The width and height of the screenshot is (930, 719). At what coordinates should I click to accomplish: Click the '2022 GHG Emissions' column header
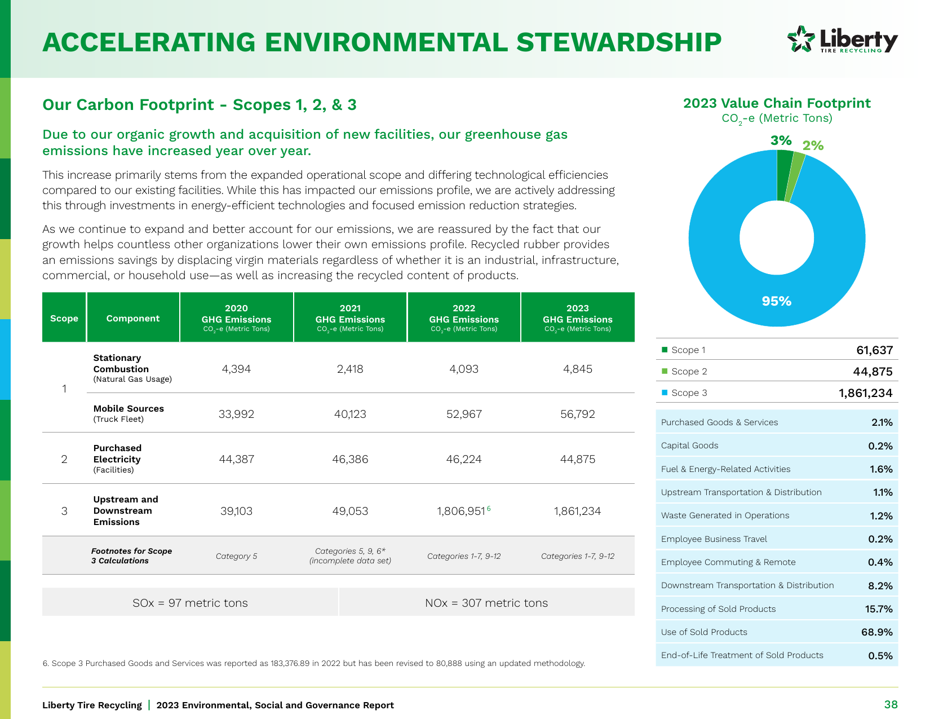pos(464,317)
